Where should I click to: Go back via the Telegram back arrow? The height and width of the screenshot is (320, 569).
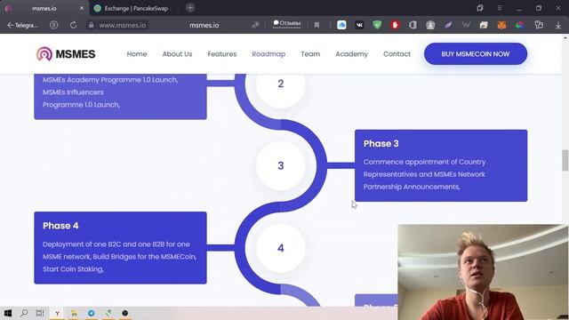(22, 25)
